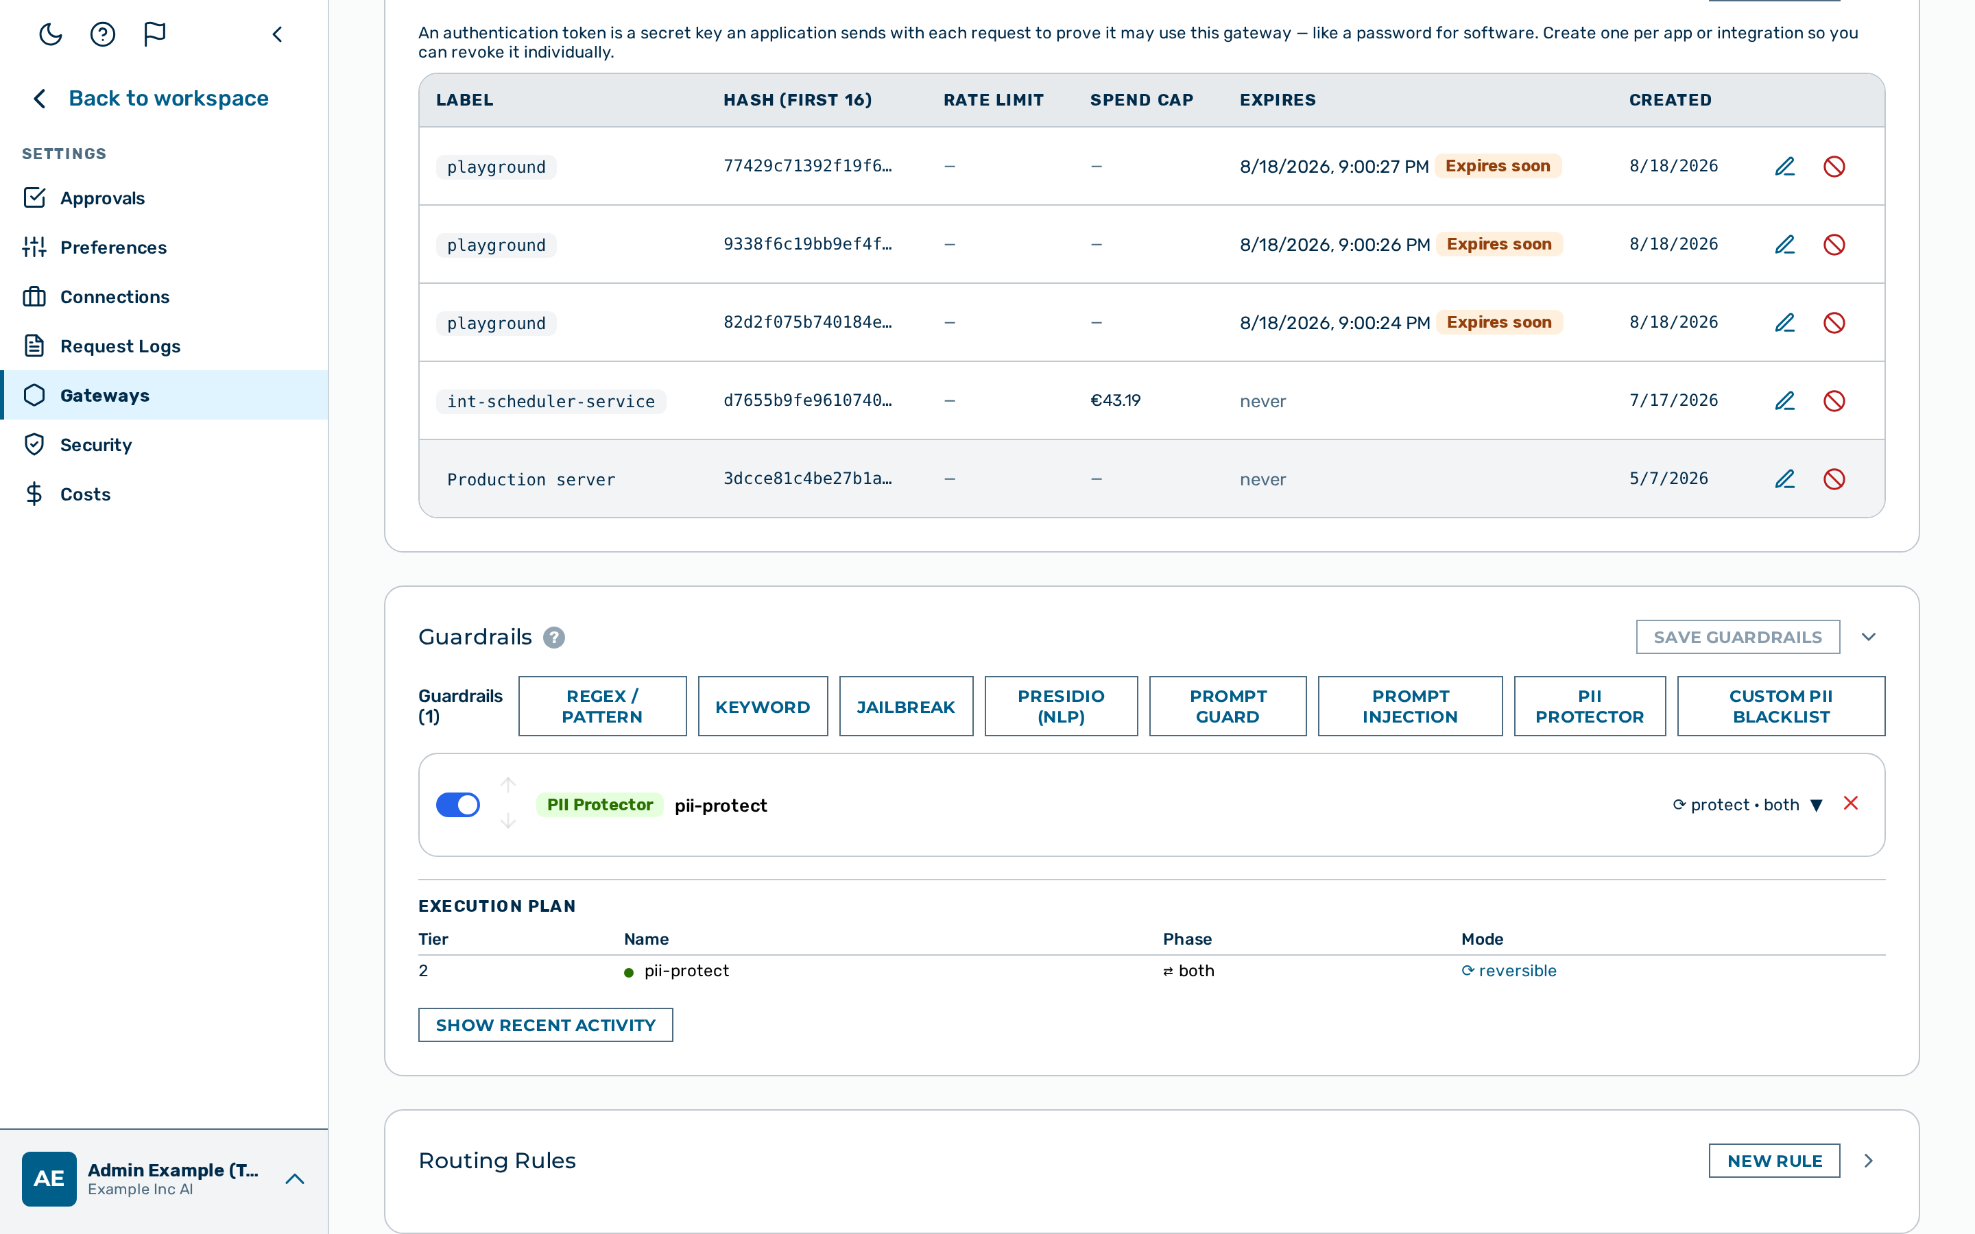Add a Prompt Guard guardrail
Screen dimensions: 1975x1234
click(x=1228, y=706)
